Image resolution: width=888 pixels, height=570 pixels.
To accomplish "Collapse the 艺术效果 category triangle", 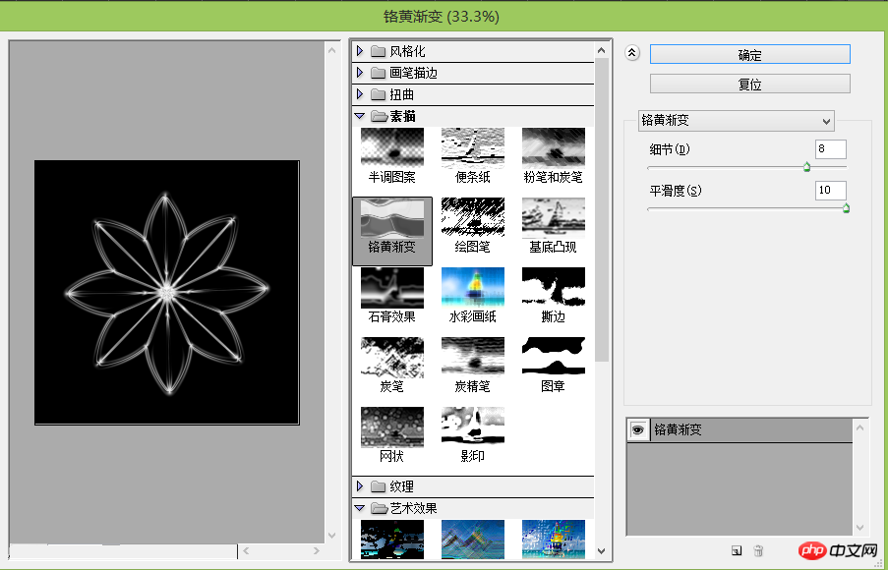I will pos(360,508).
